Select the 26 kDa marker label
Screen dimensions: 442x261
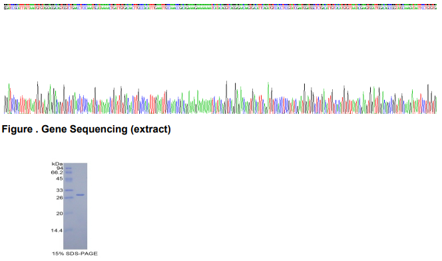click(x=59, y=198)
